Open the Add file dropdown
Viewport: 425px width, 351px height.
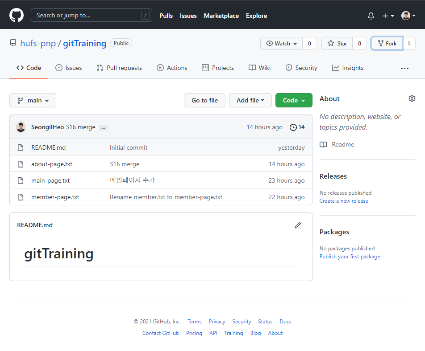click(250, 100)
